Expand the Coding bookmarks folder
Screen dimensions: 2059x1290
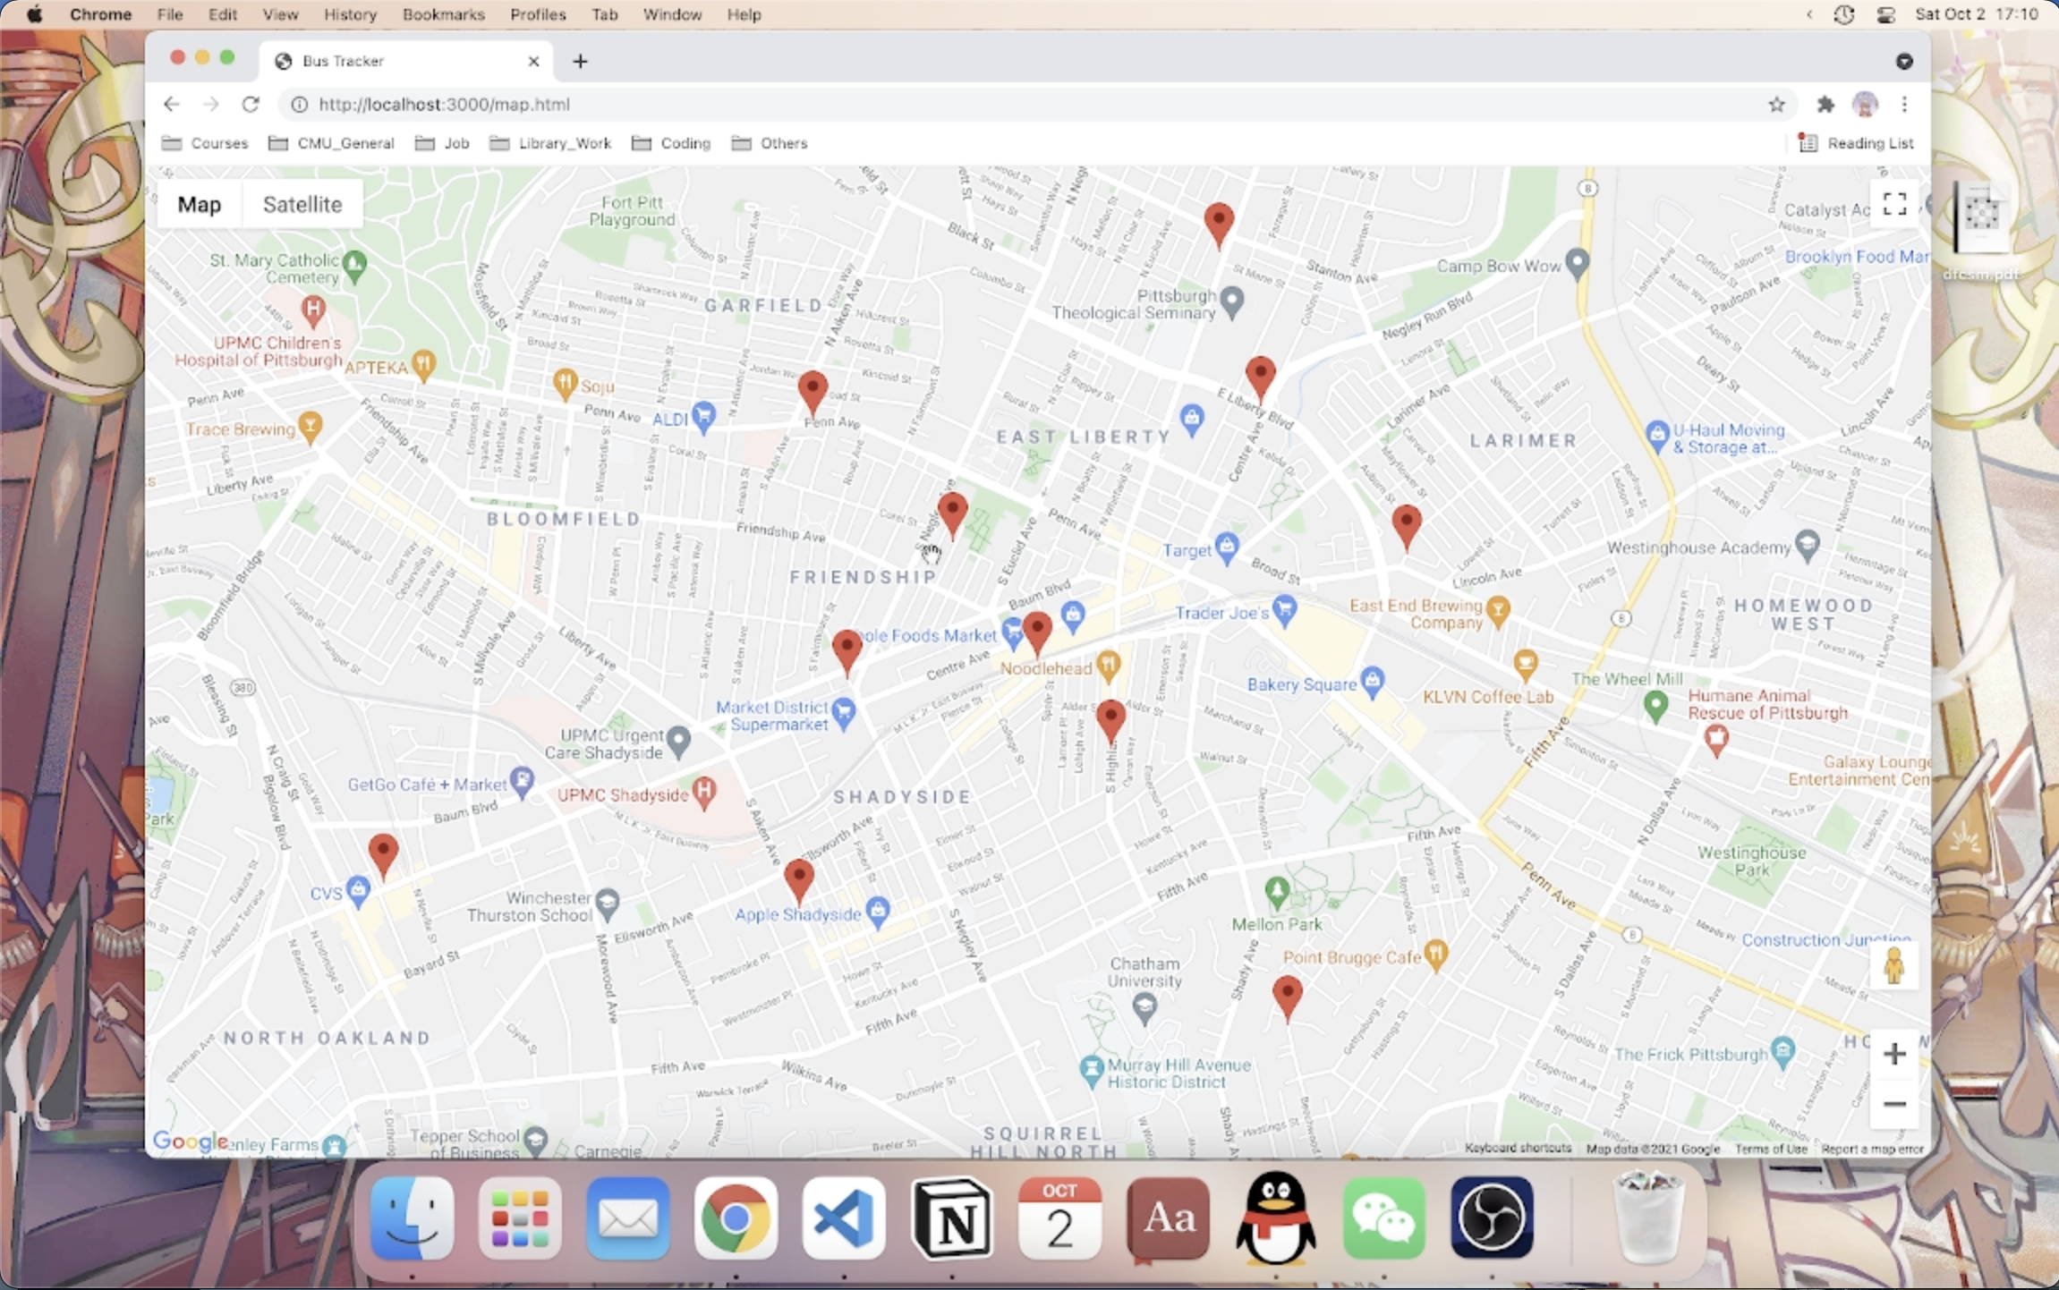[671, 143]
